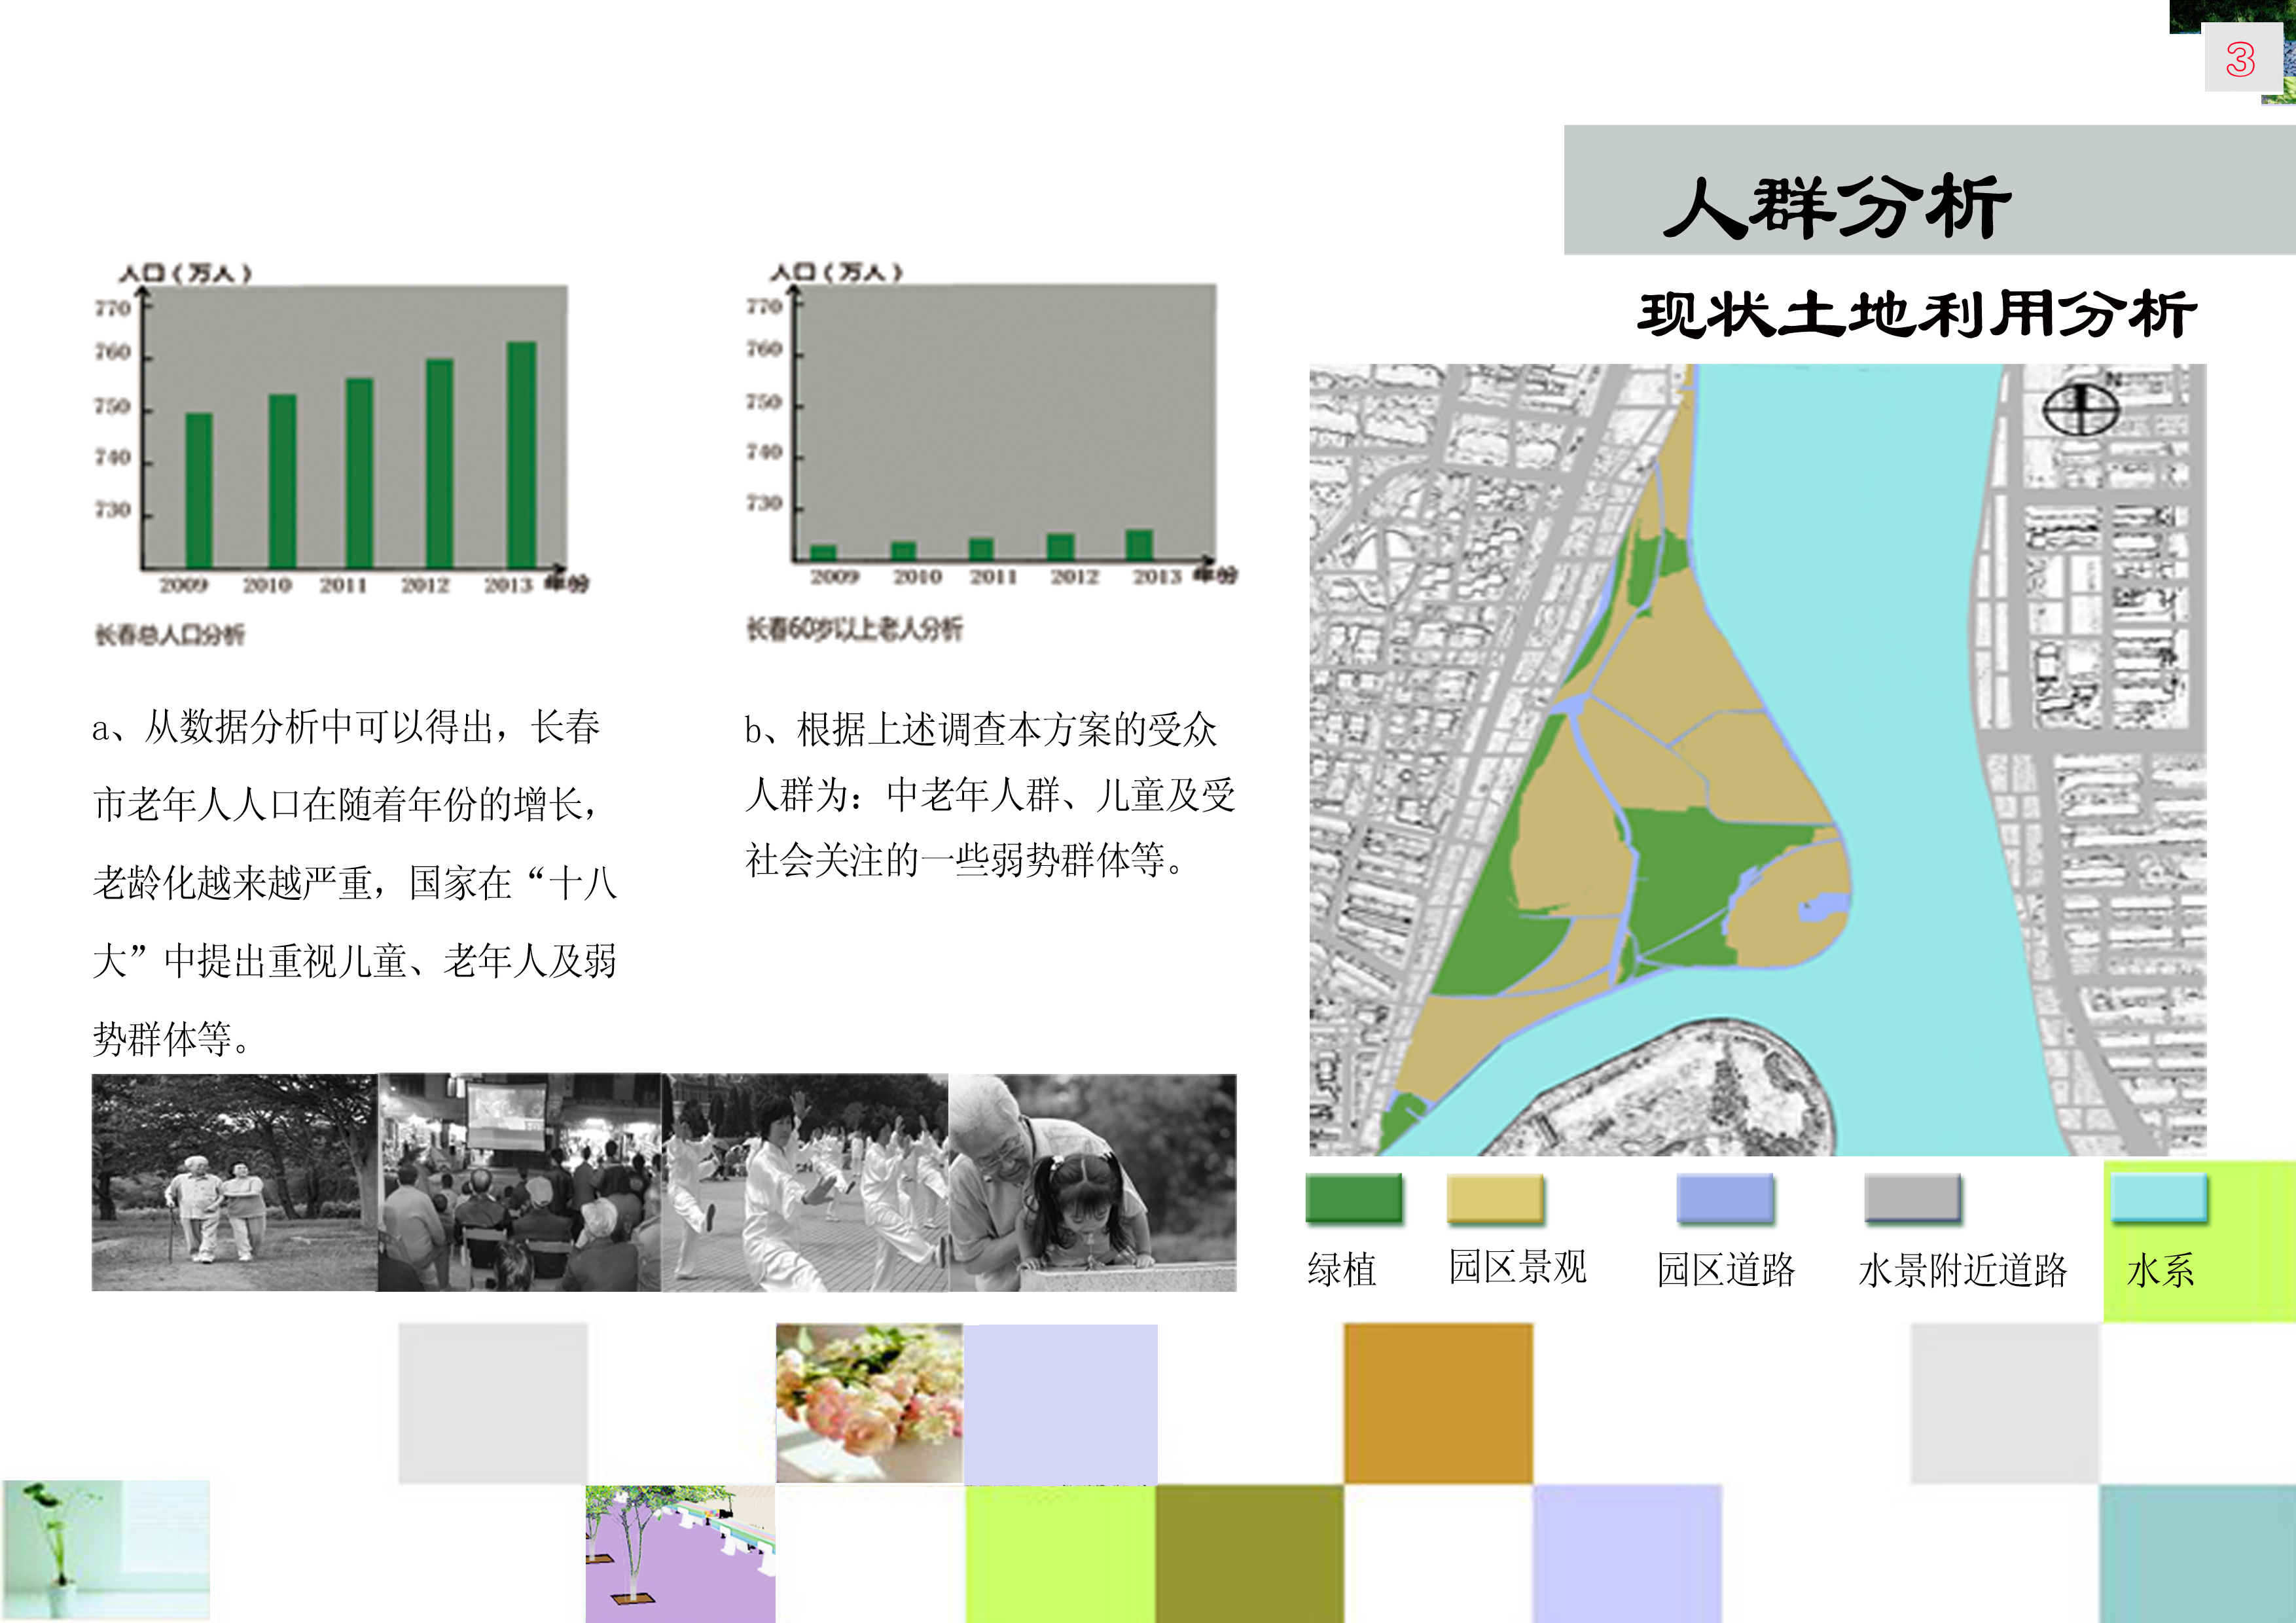2296x1623 pixels.
Task: Click the green 绿植 legend swatch
Action: (1354, 1198)
